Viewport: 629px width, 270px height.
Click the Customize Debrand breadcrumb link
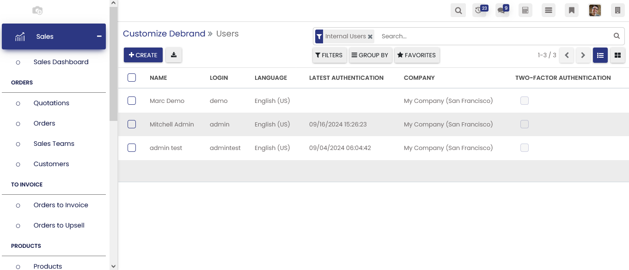coord(164,34)
